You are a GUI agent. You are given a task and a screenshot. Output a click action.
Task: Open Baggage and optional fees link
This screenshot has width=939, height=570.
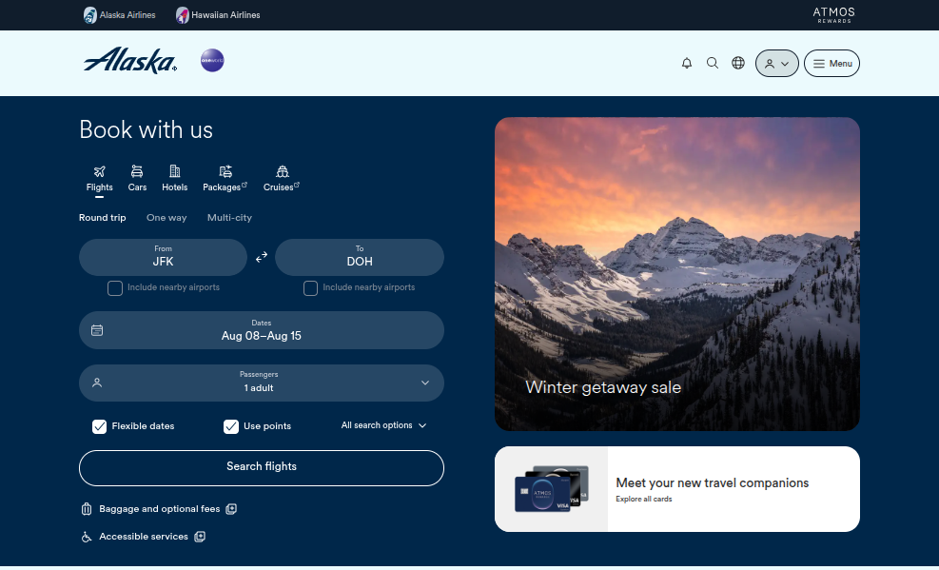(x=159, y=509)
